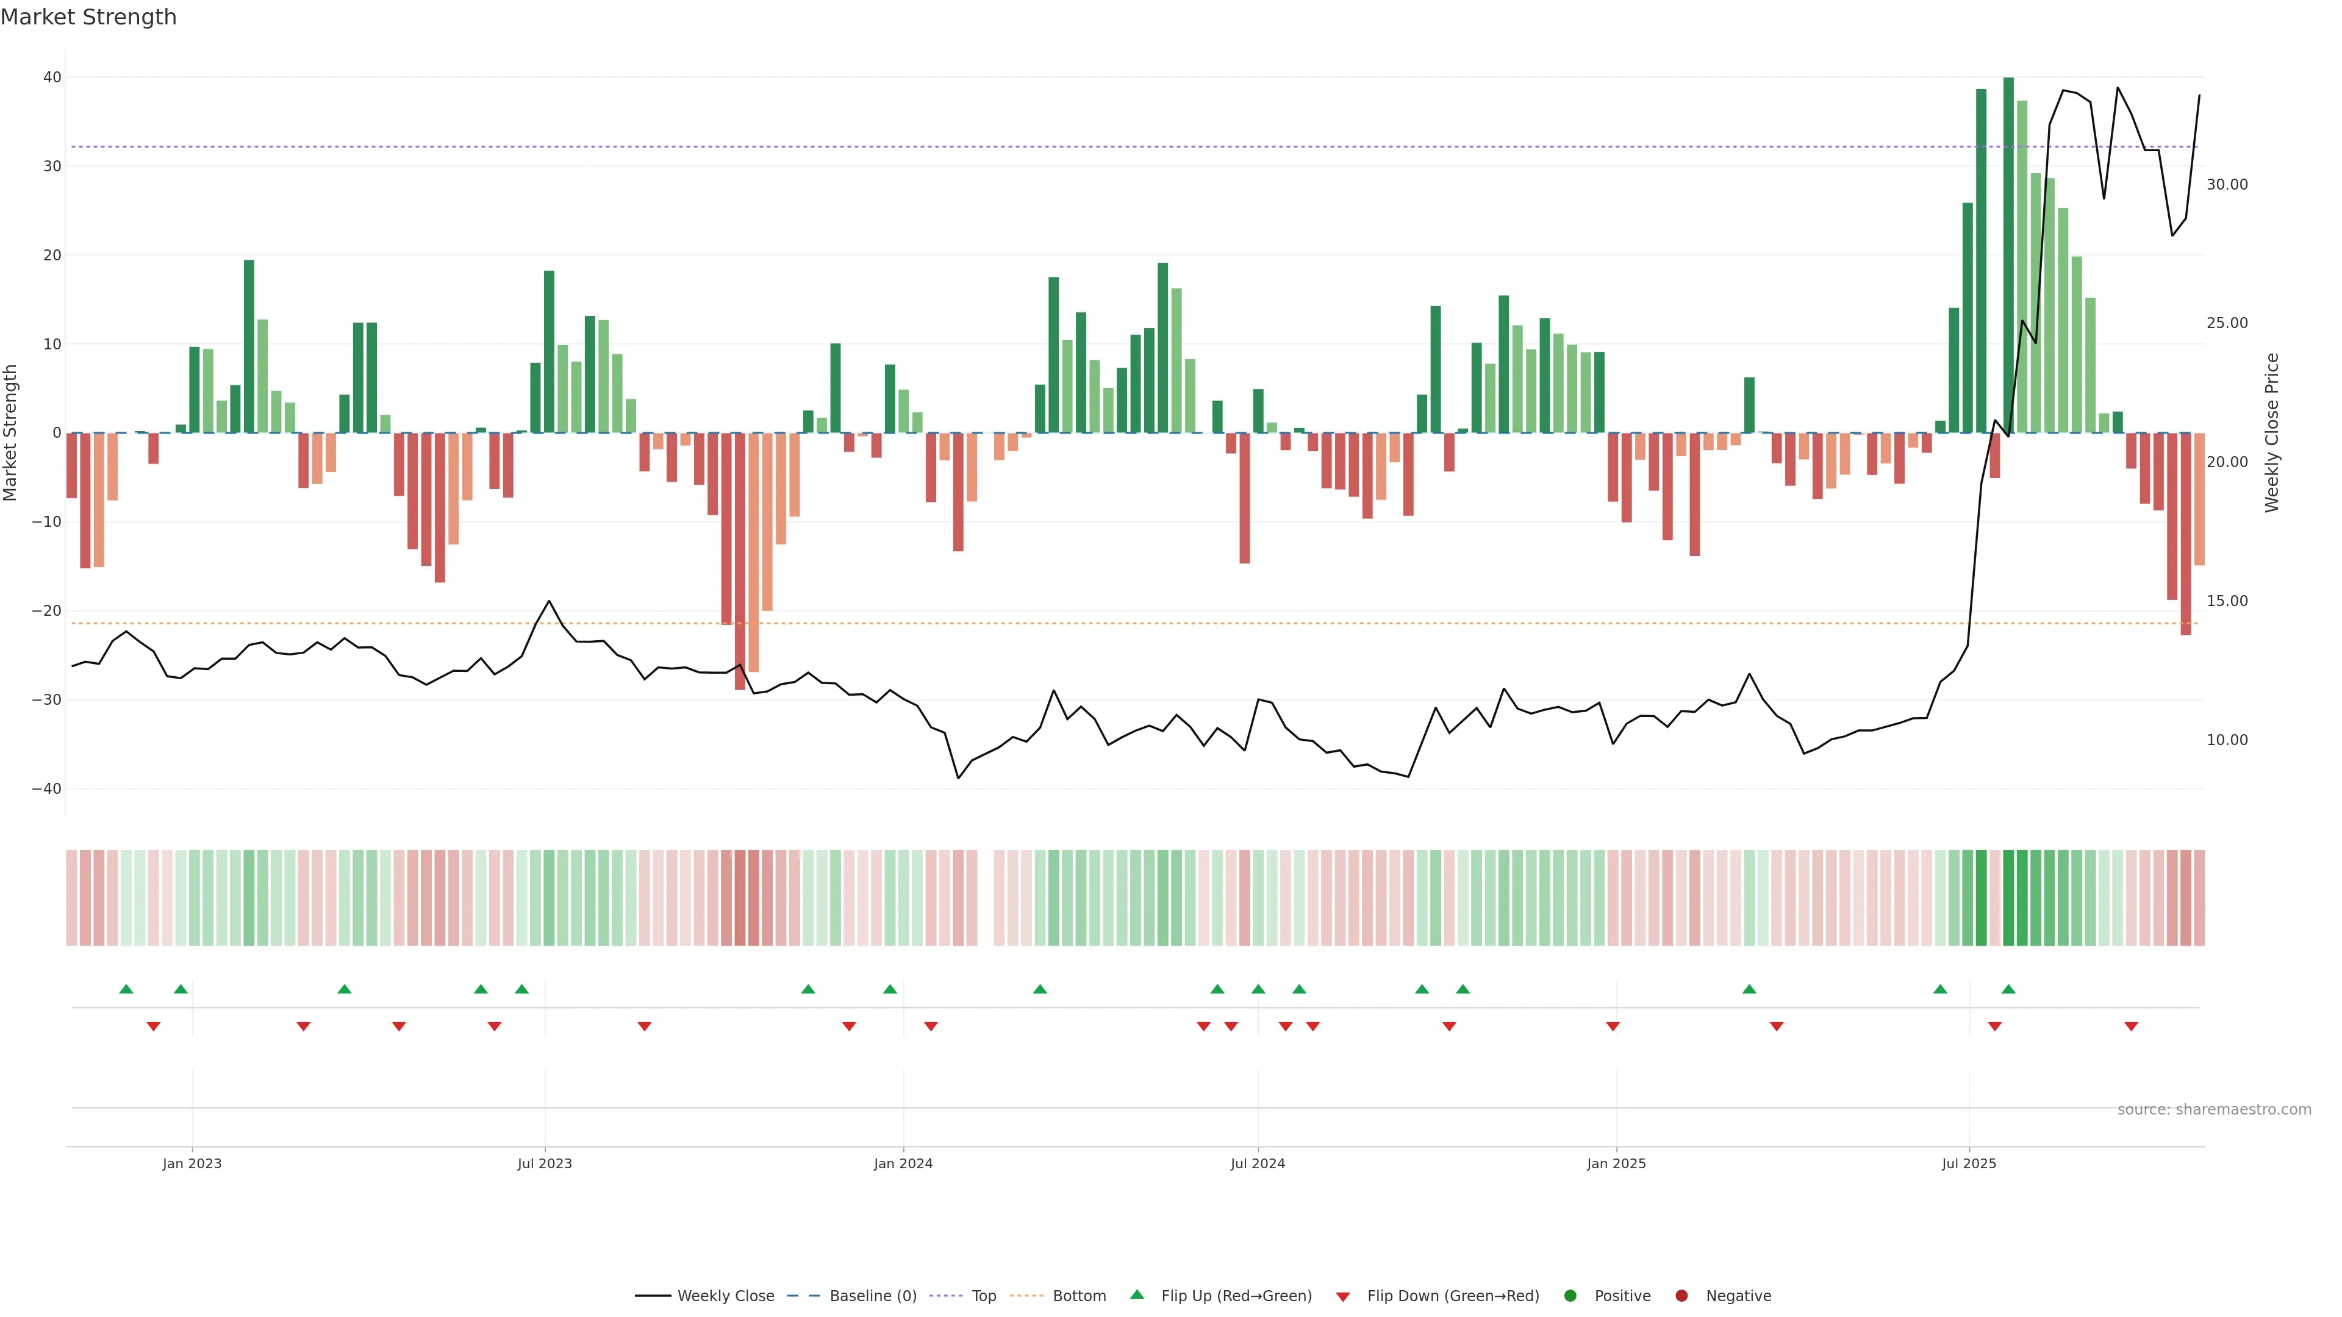Click the last green flip-up triangle marker
The height and width of the screenshot is (1317, 2342).
(2008, 989)
